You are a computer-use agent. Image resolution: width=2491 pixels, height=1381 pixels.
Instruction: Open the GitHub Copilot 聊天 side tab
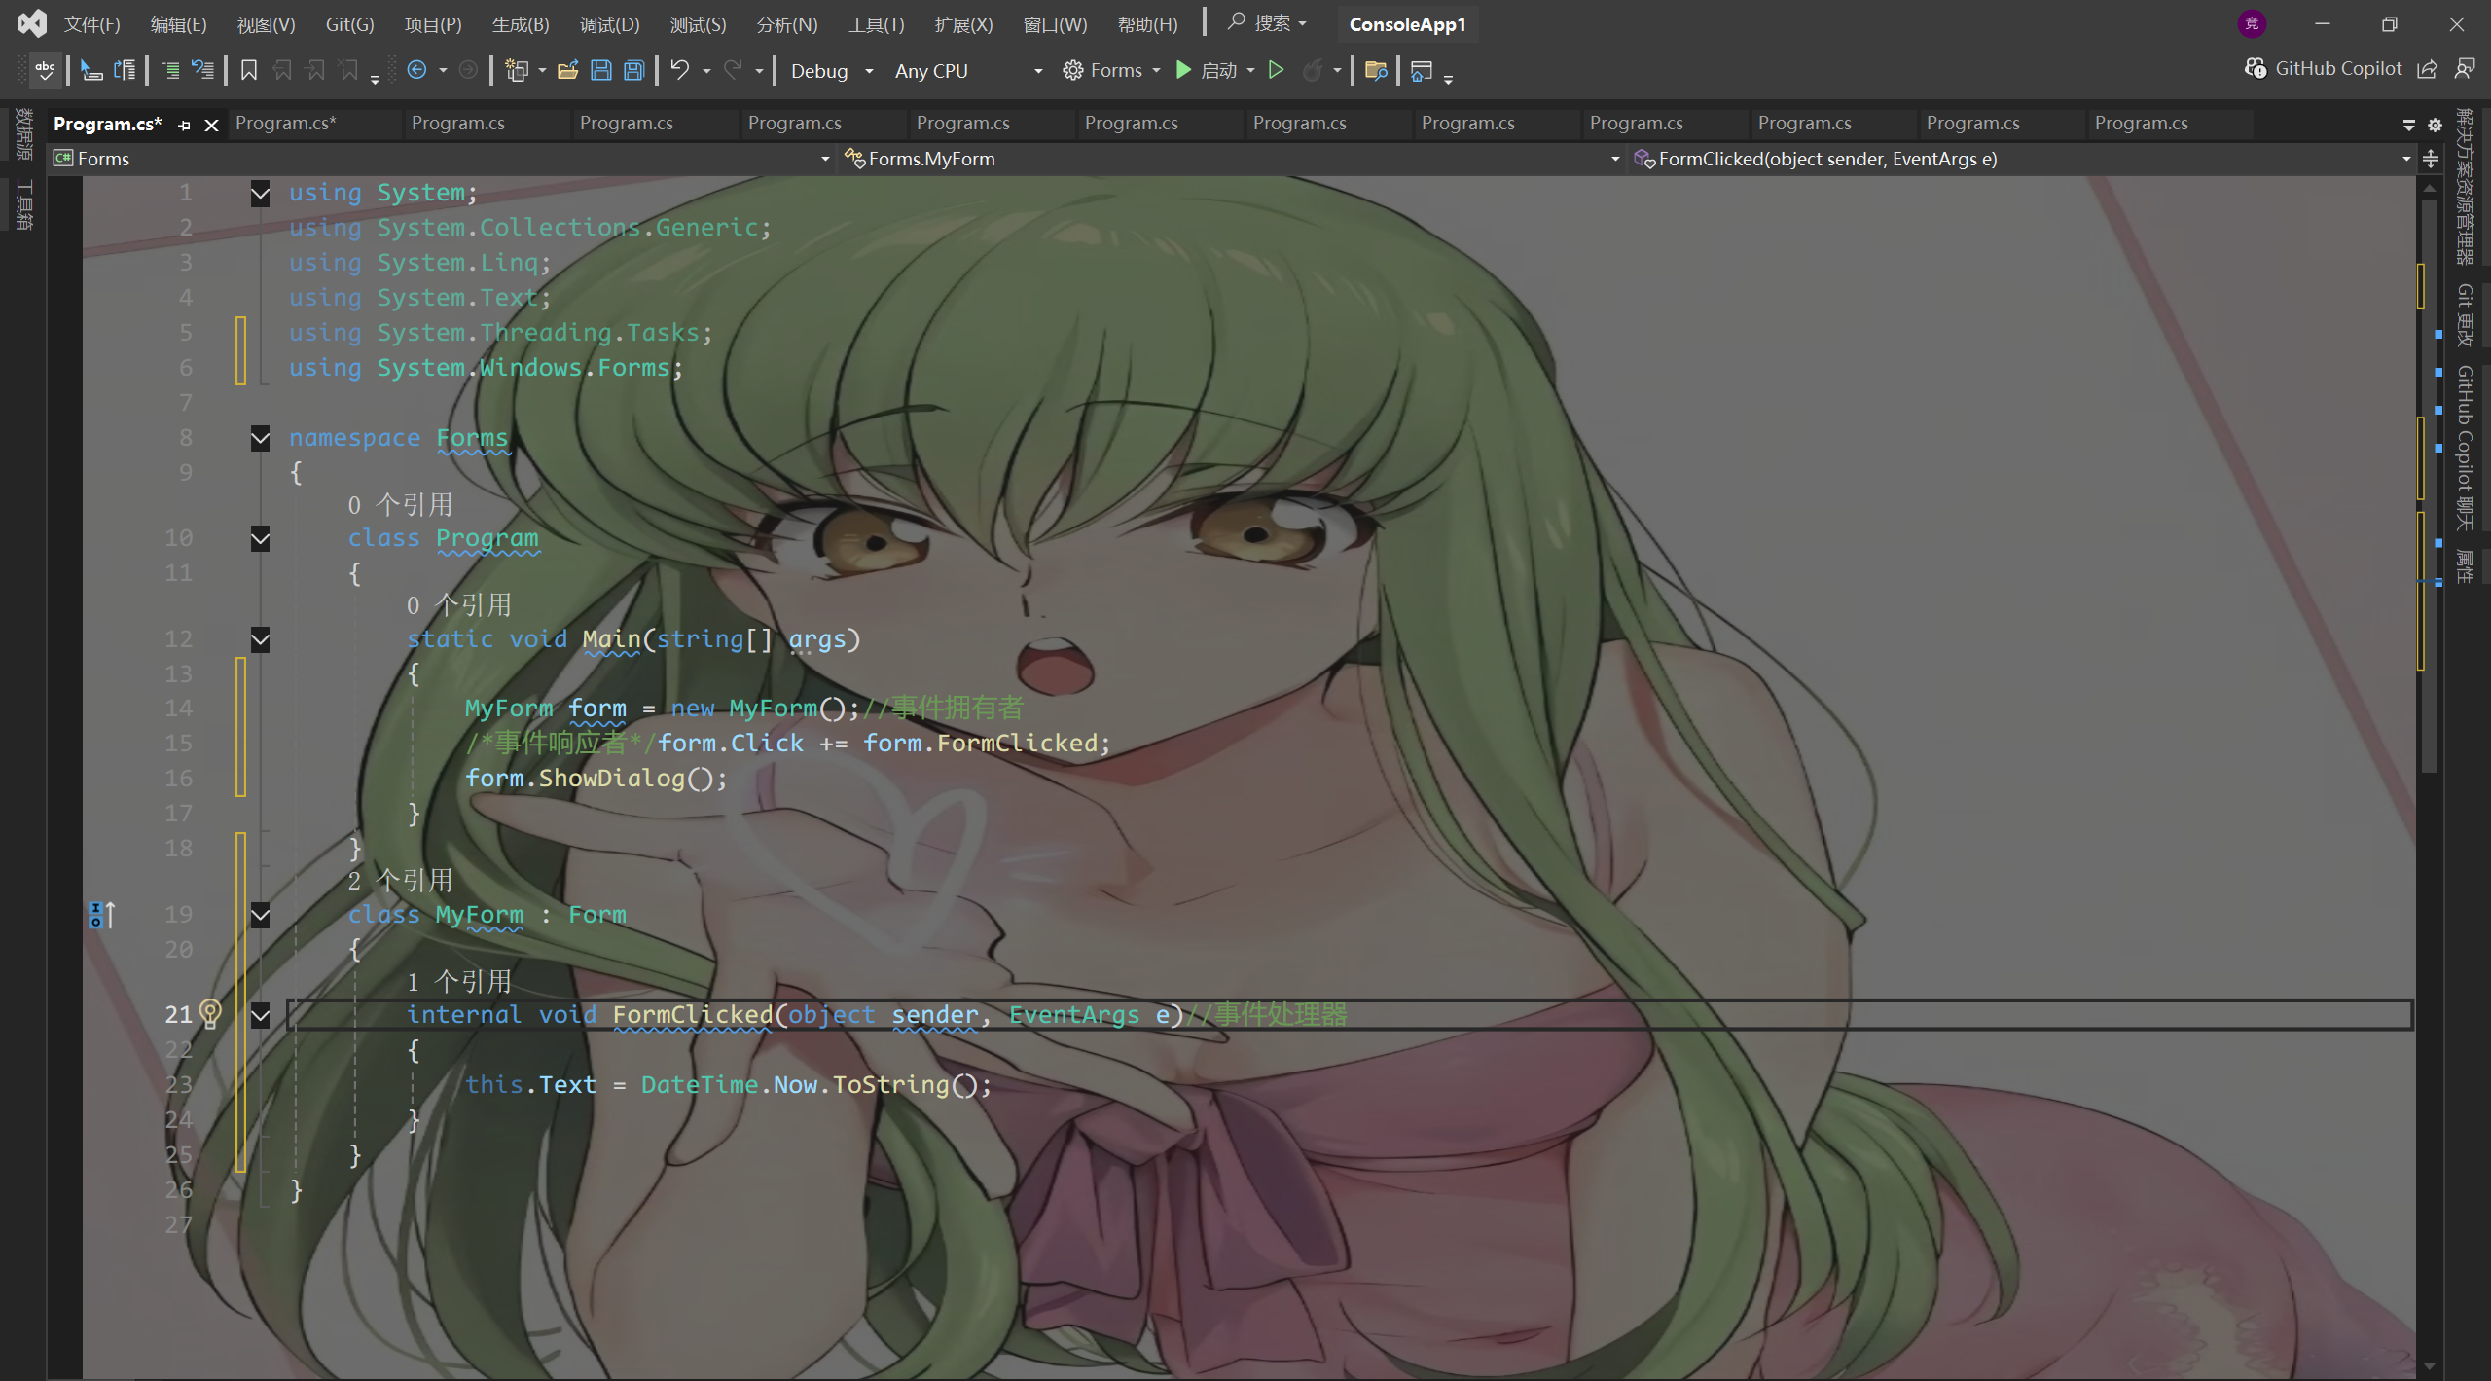[x=2465, y=448]
